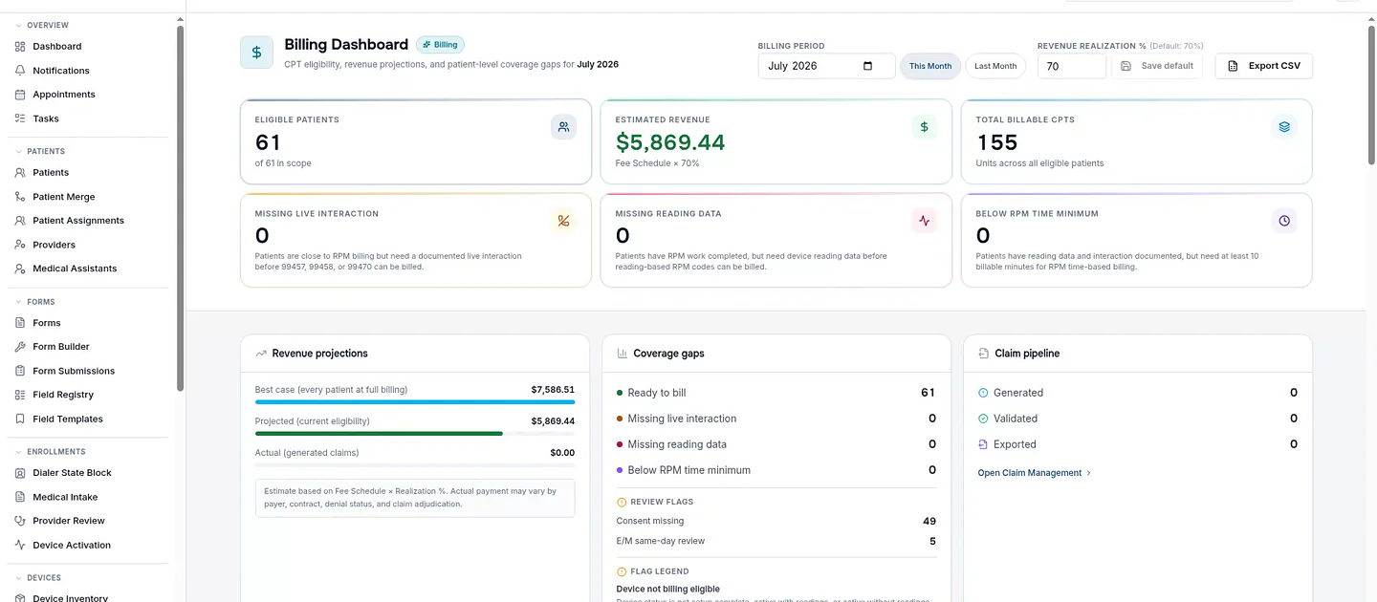Click the Forms document icon
The width and height of the screenshot is (1377, 602).
[20, 322]
